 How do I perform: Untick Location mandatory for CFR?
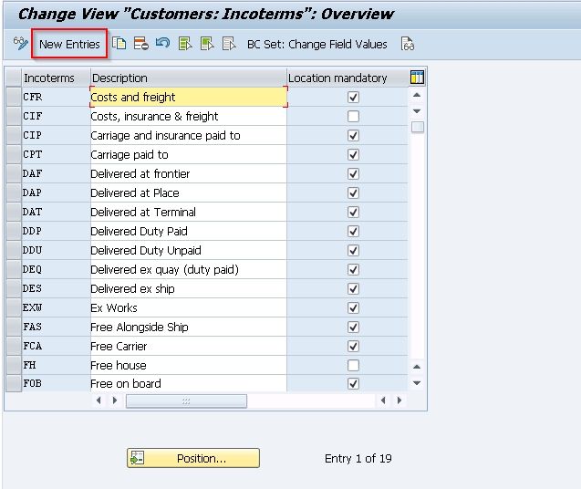coord(353,97)
